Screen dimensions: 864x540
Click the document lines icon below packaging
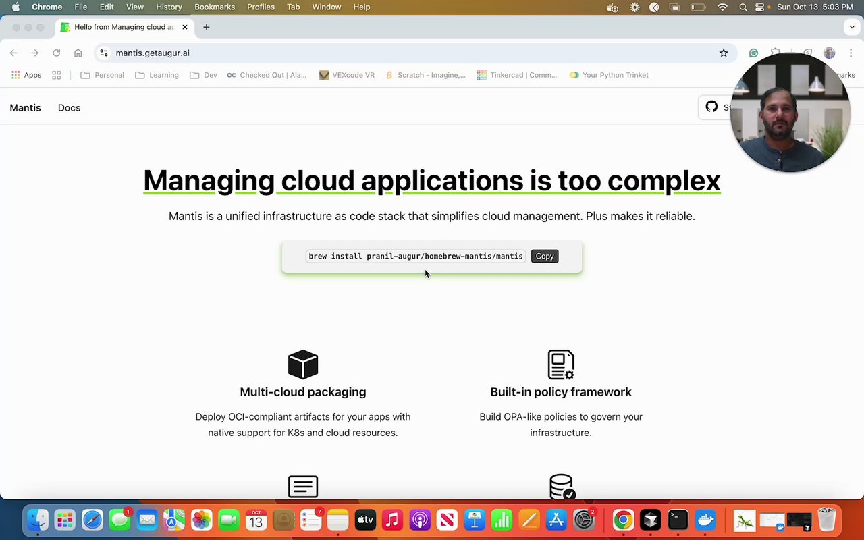[x=303, y=487]
